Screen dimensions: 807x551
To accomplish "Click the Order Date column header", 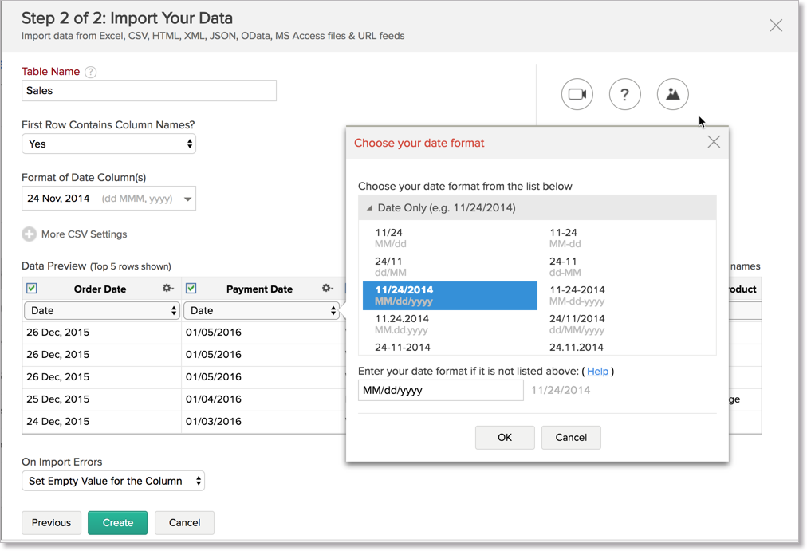I will [100, 289].
